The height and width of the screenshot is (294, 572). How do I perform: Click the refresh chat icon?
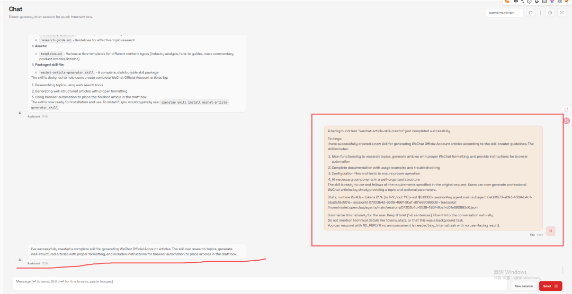531,13
